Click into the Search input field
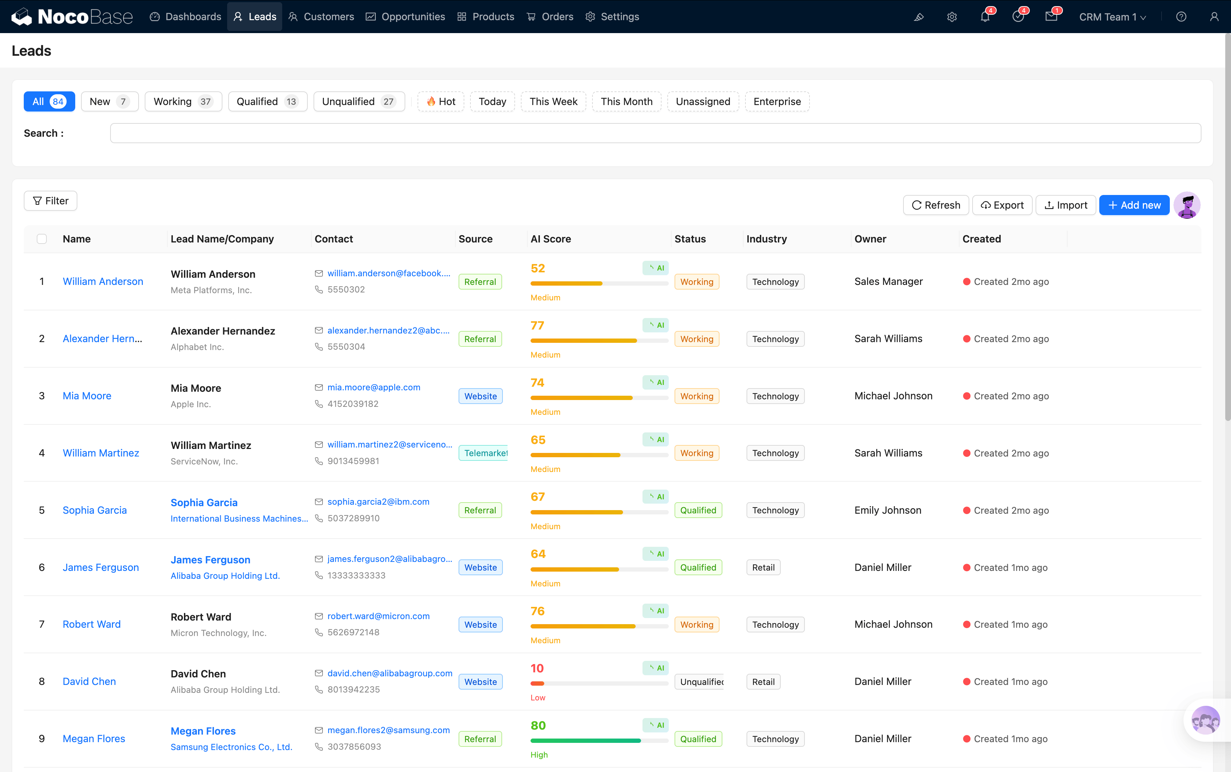1231x772 pixels. pyautogui.click(x=655, y=133)
